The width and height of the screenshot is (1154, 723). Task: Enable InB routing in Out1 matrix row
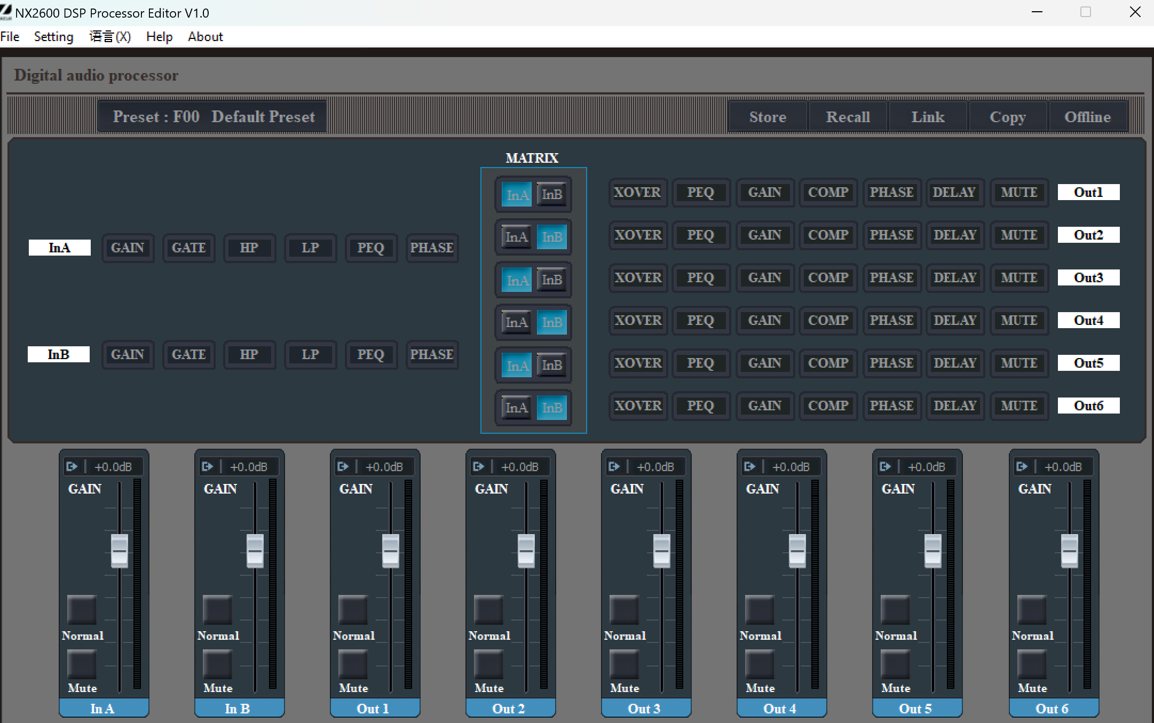[x=551, y=195]
